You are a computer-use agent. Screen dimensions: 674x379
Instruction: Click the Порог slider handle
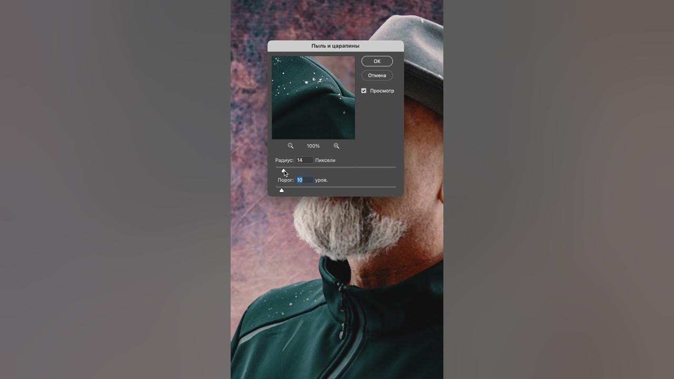pos(282,190)
